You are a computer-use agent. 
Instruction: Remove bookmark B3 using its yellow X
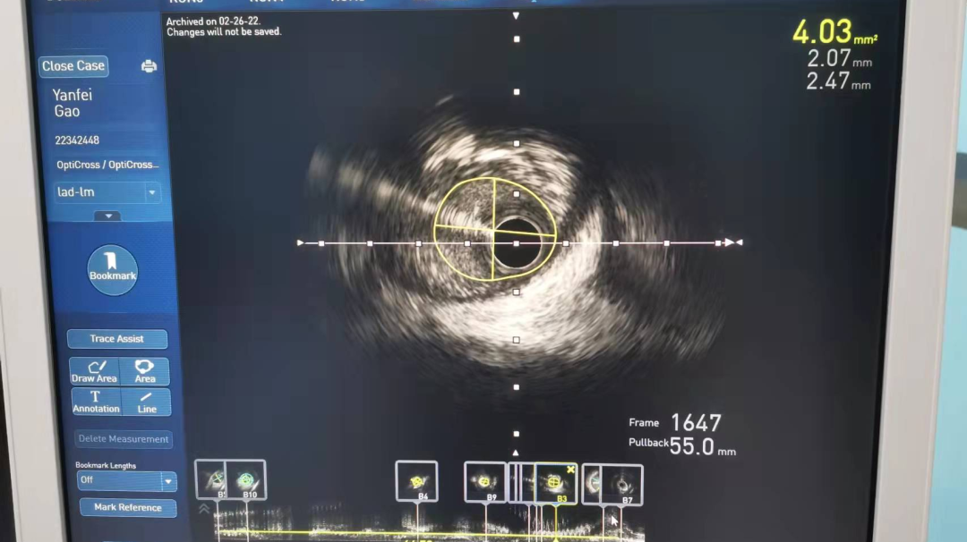[570, 470]
